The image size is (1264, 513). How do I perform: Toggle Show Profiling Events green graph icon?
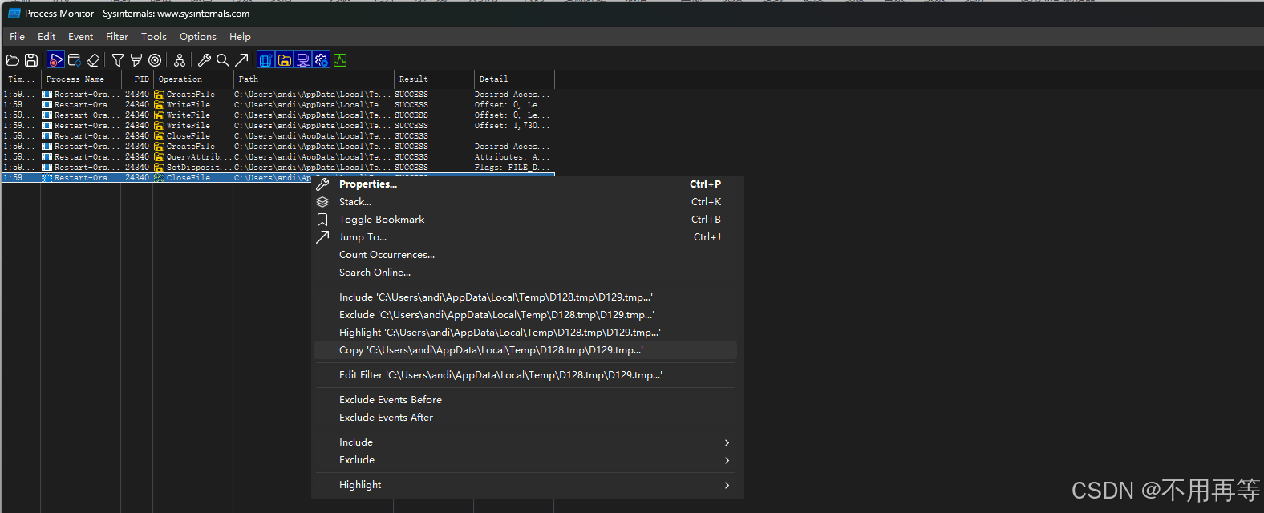click(x=340, y=60)
